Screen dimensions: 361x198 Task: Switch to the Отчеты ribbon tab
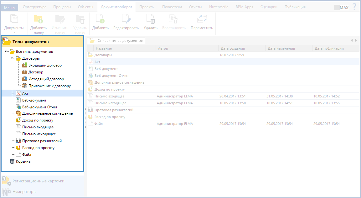195,7
